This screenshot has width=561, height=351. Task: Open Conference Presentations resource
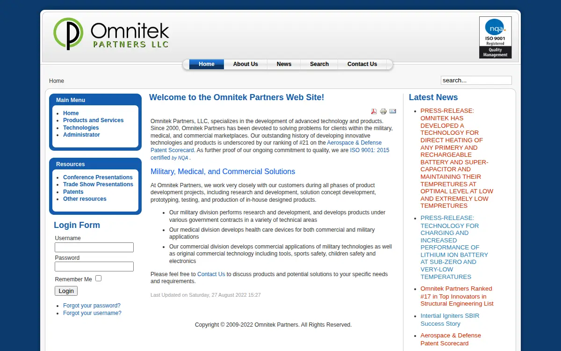click(98, 177)
